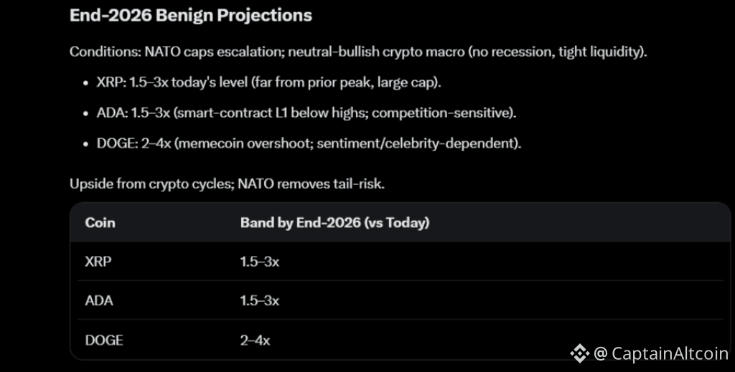Select the ADA smart-contract L1 bullet text
Image resolution: width=735 pixels, height=372 pixels.
(306, 113)
